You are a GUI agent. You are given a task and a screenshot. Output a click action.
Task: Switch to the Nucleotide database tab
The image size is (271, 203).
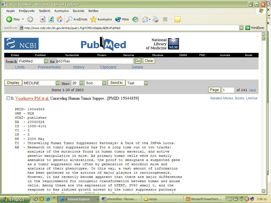point(72,55)
